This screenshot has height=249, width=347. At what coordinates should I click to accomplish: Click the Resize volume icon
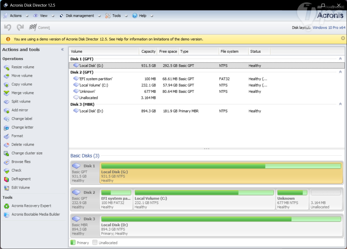point(6,67)
